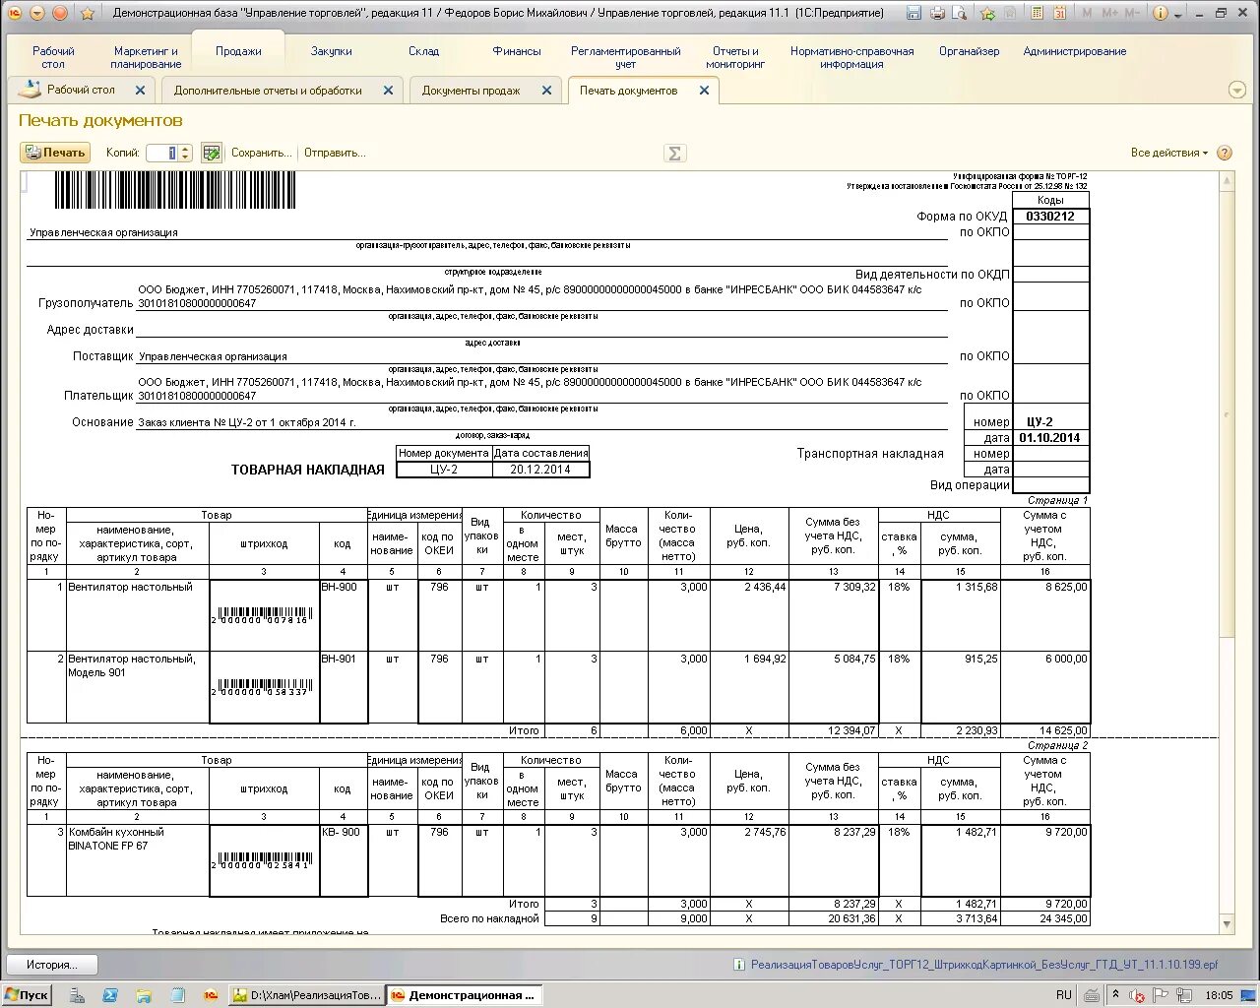
Task: Switch to the D:\Хлам\РеализацияТов... taskbar window
Action: (306, 995)
